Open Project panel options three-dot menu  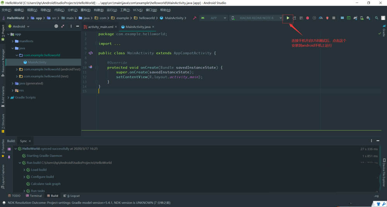(71, 26)
